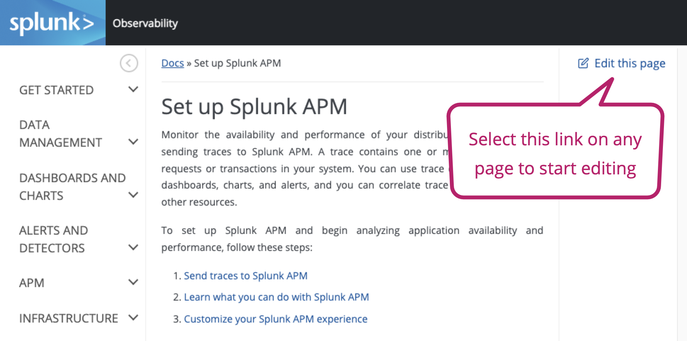The height and width of the screenshot is (341, 687).
Task: Expand ALERTS AND DETECTORS in sidebar
Action: point(133,248)
